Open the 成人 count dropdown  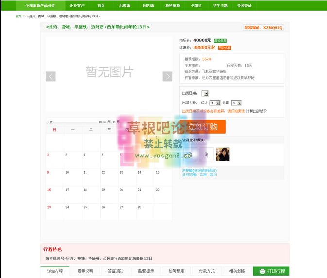pos(215,103)
